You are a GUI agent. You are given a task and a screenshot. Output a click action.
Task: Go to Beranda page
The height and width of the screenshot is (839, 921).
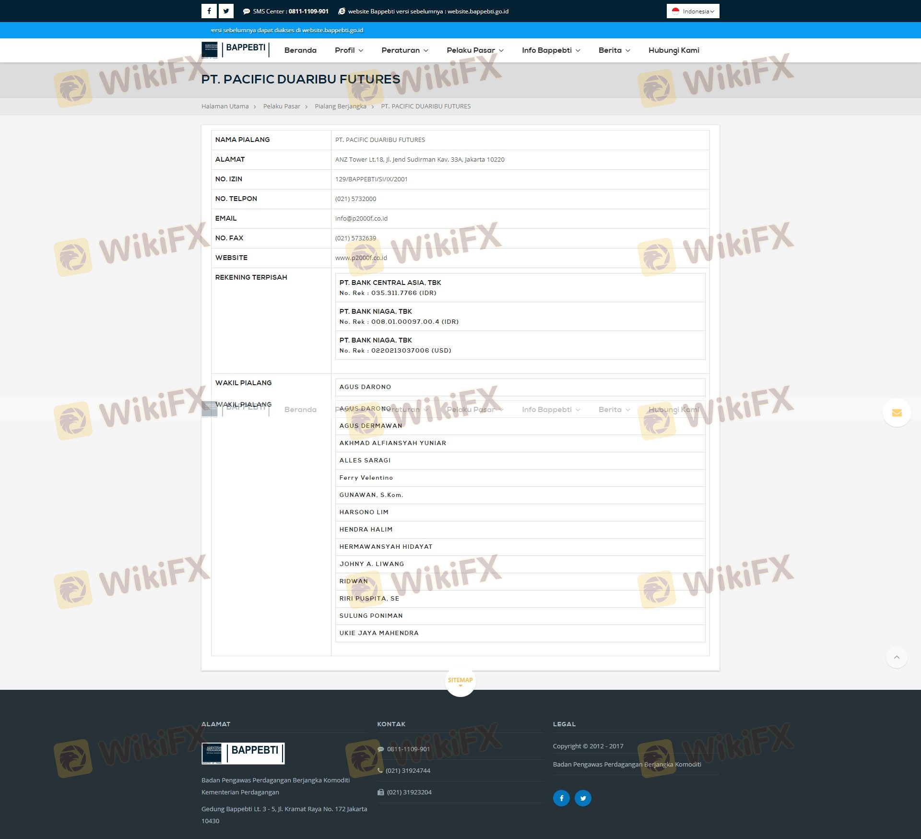(300, 50)
